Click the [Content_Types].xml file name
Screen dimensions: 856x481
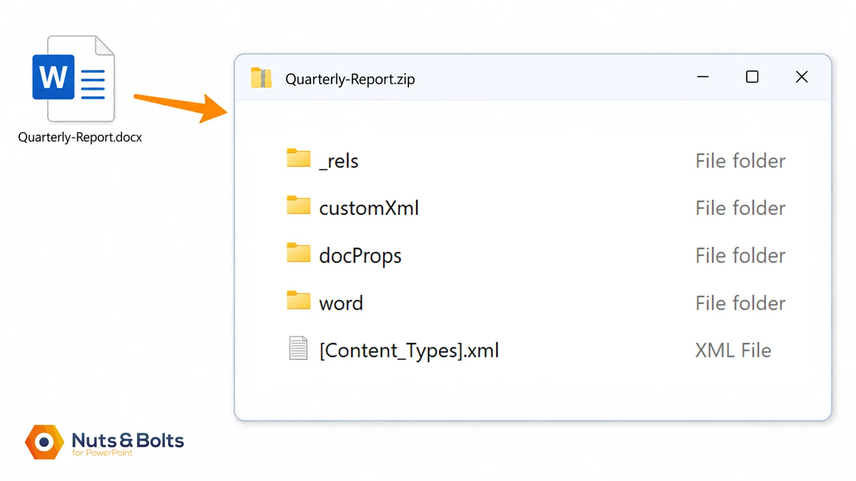click(x=409, y=351)
